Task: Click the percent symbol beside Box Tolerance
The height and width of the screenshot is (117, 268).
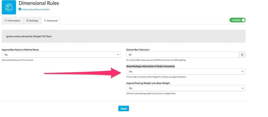Action: [242, 55]
